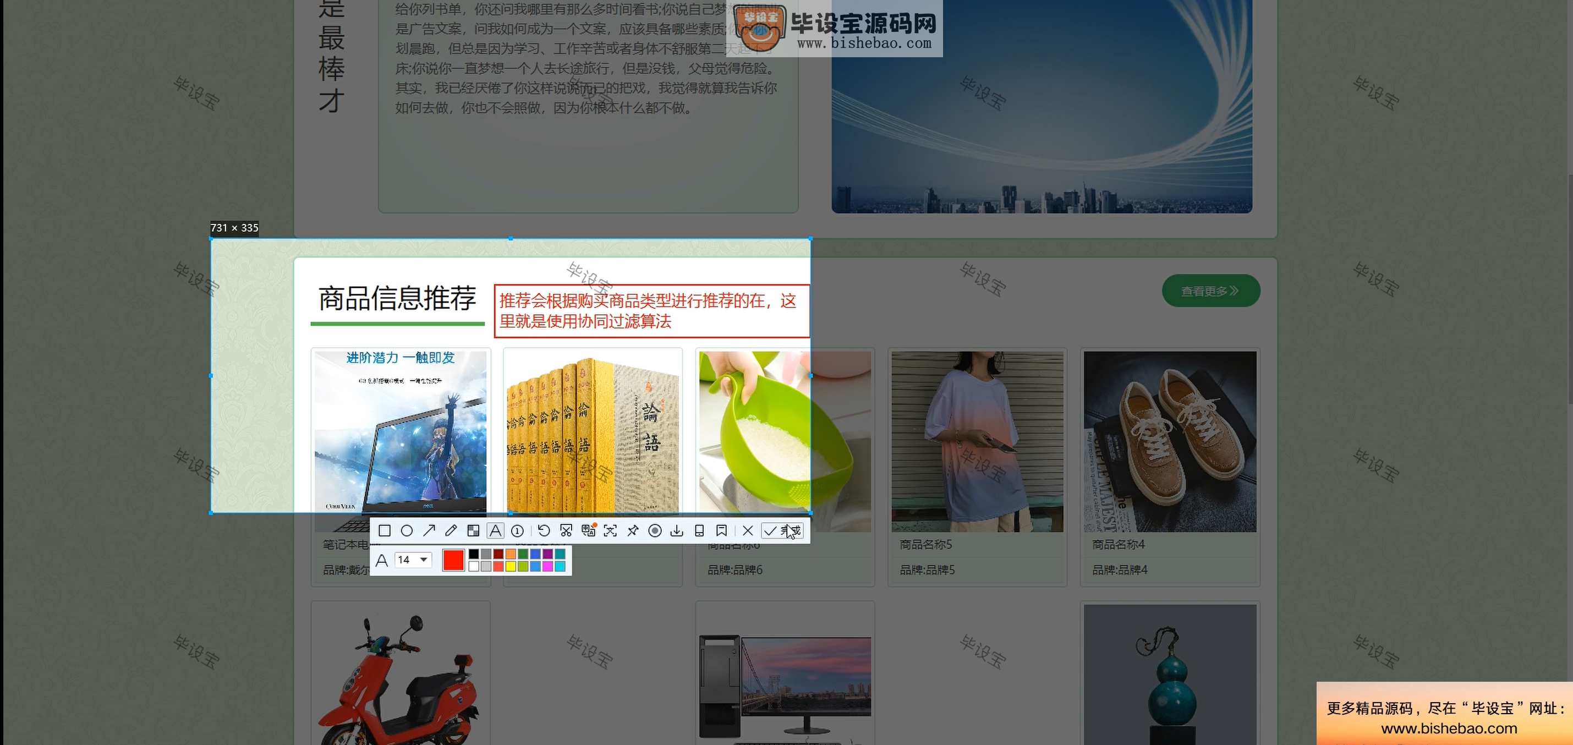Click the city skyline banner image
The height and width of the screenshot is (745, 1573).
(x=1042, y=106)
